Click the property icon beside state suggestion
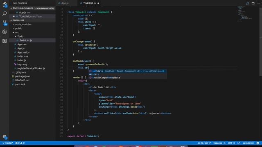 click(90, 74)
